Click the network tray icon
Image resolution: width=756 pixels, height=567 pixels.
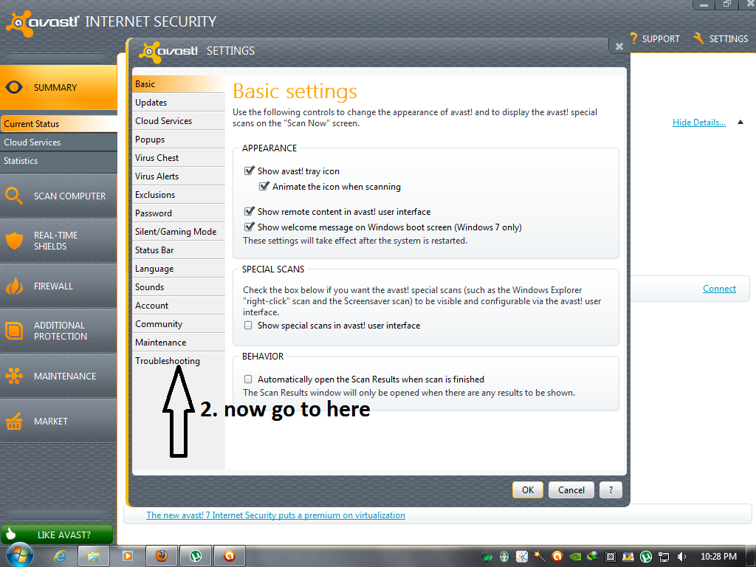(664, 557)
